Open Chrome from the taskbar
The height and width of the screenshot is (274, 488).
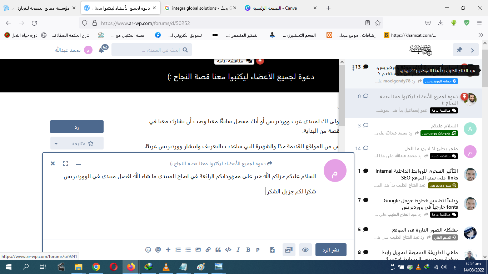coord(96,267)
